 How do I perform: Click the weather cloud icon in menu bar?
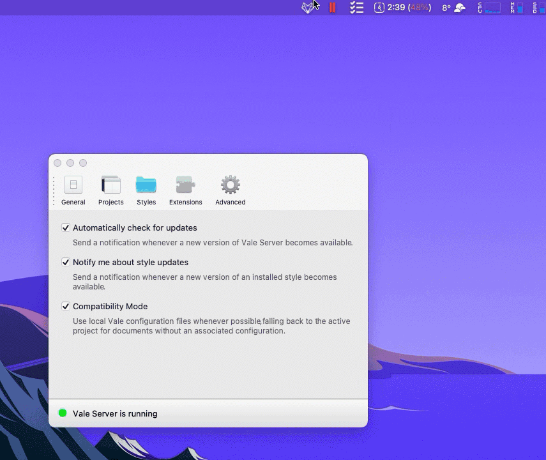[460, 8]
